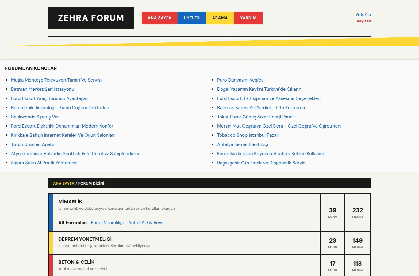This screenshot has height=276, width=419.
Task: Open the Backwoods Sipariş Ver topic
Action: click(x=35, y=117)
